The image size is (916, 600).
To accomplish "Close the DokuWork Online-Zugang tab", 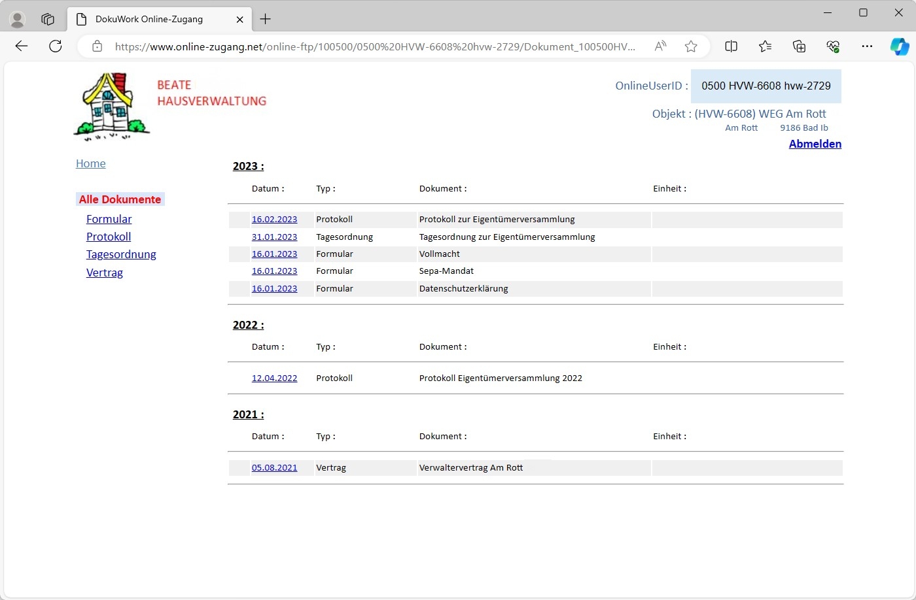I will 239,20.
